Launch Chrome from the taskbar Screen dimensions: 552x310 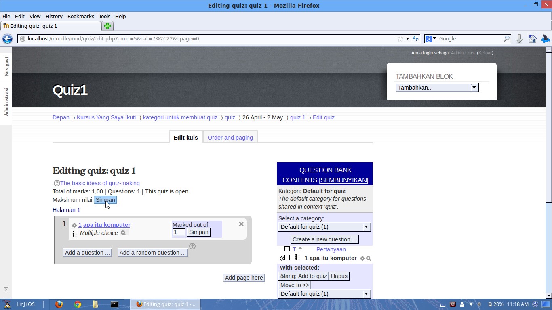click(78, 304)
